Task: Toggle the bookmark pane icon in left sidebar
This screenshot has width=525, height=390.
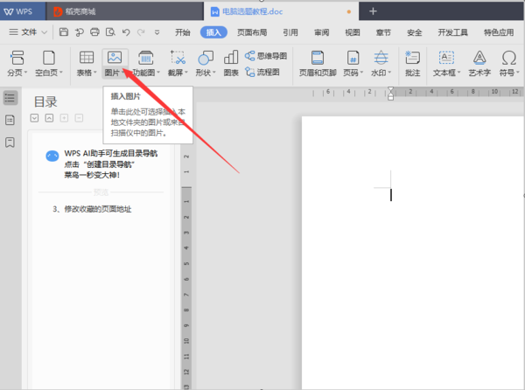Action: click(10, 143)
